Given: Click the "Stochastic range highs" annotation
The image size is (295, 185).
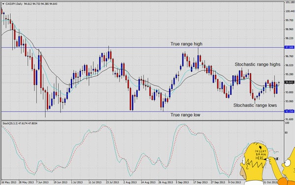Looking at the screenshot, I should tap(257, 64).
